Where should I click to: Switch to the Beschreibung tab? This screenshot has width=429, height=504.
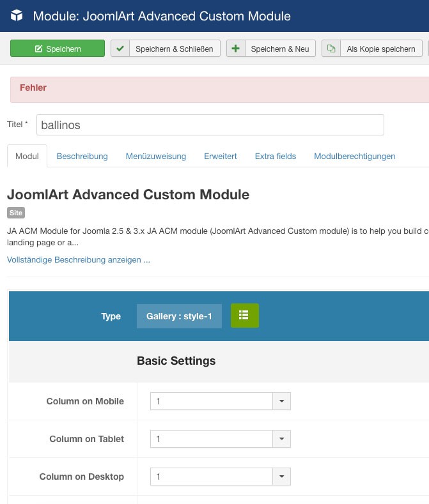click(x=82, y=156)
